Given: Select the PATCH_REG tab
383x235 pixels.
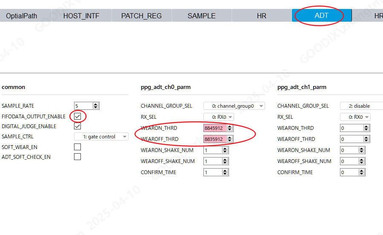Looking at the screenshot, I should tap(141, 16).
